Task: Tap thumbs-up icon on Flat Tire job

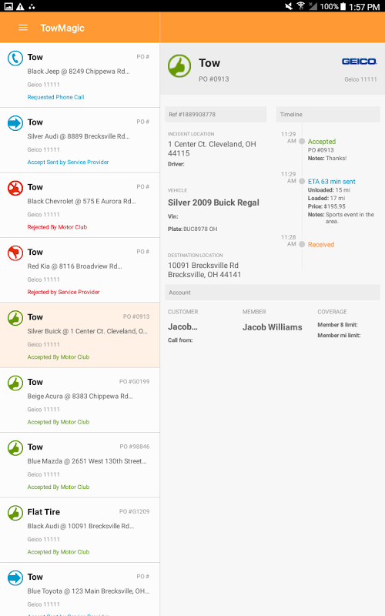Action: pyautogui.click(x=15, y=513)
